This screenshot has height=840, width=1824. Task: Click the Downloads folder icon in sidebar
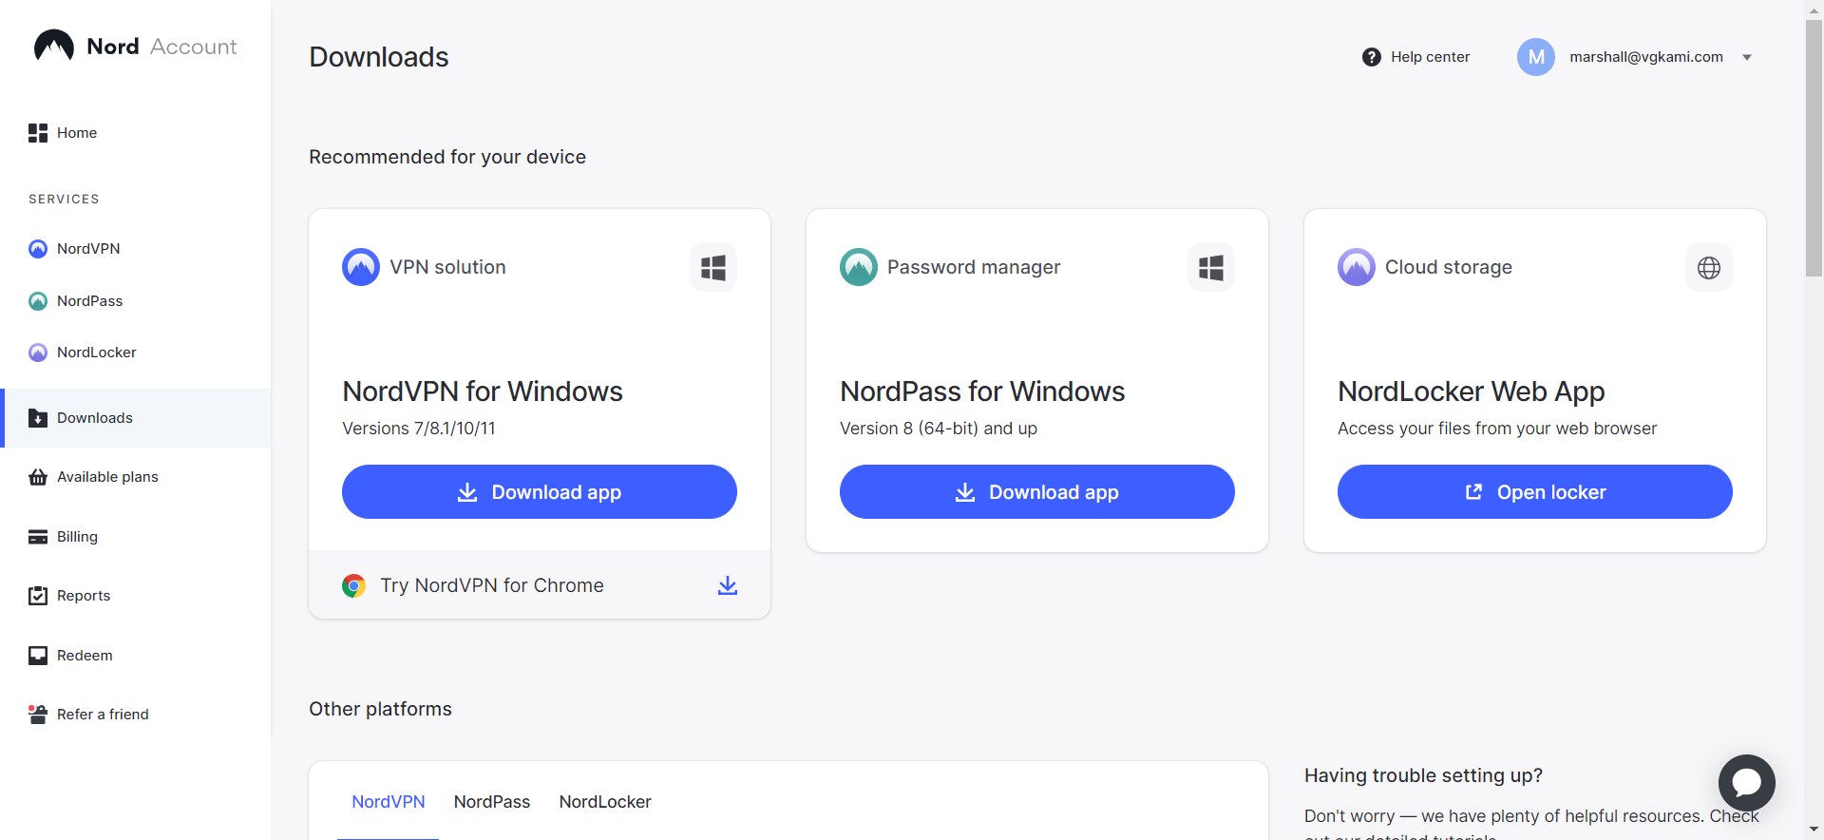pyautogui.click(x=38, y=418)
